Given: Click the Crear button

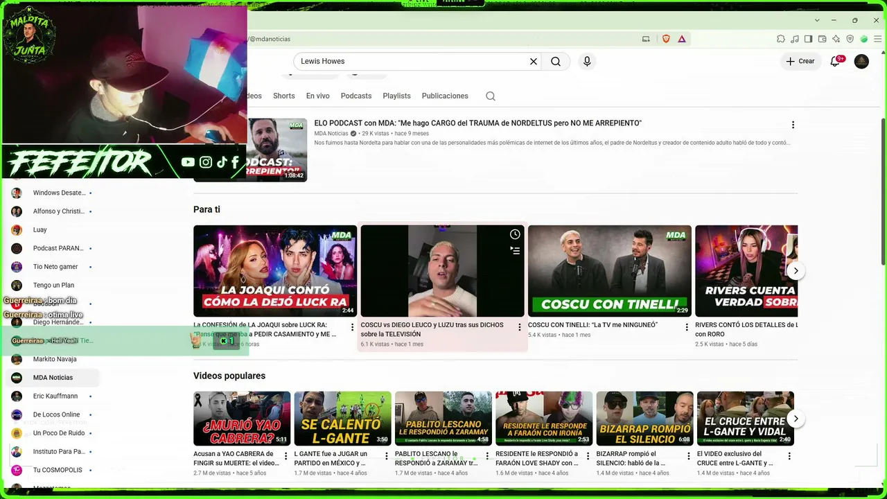Looking at the screenshot, I should pyautogui.click(x=800, y=62).
